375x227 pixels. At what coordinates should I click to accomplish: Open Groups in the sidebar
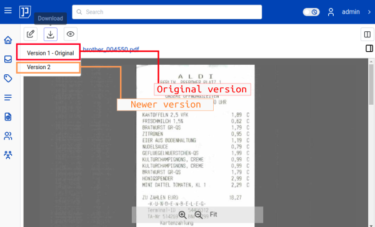8,155
